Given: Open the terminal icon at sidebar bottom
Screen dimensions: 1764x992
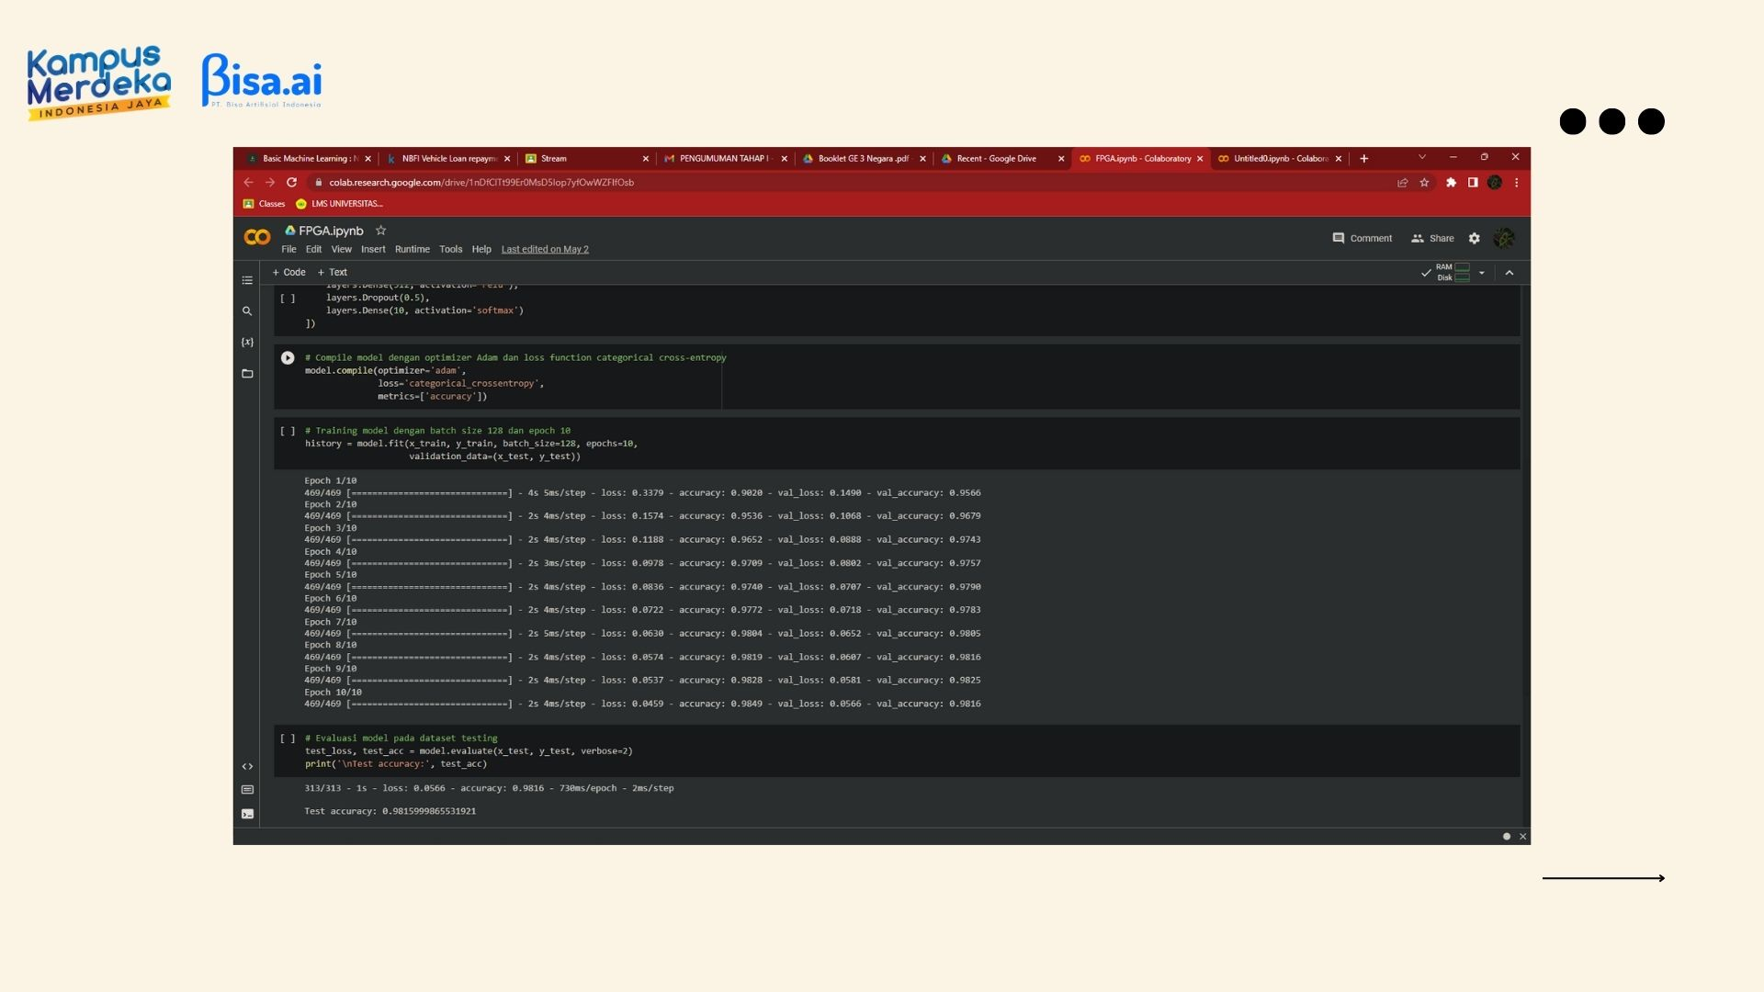Looking at the screenshot, I should pyautogui.click(x=247, y=814).
